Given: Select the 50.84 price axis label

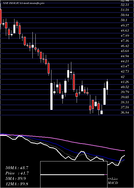Looking at the screenshot, I should [125, 15].
